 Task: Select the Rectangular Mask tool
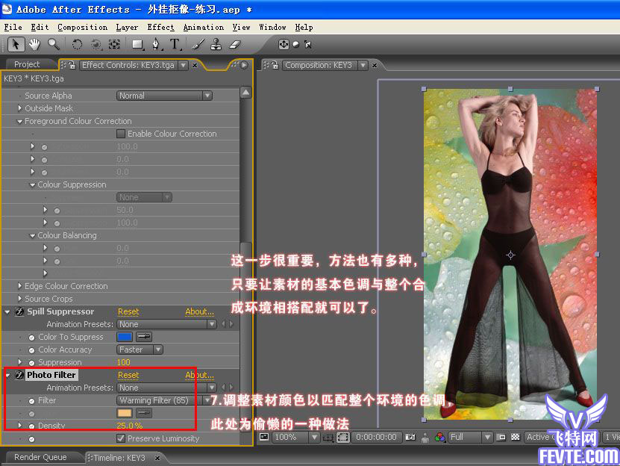(x=137, y=44)
